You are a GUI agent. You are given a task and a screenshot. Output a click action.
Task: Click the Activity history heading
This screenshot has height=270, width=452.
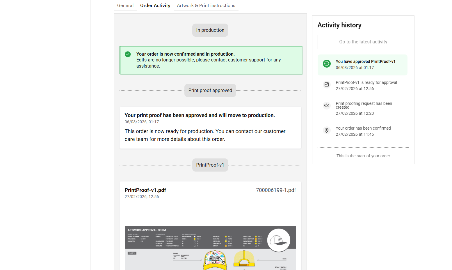click(339, 25)
